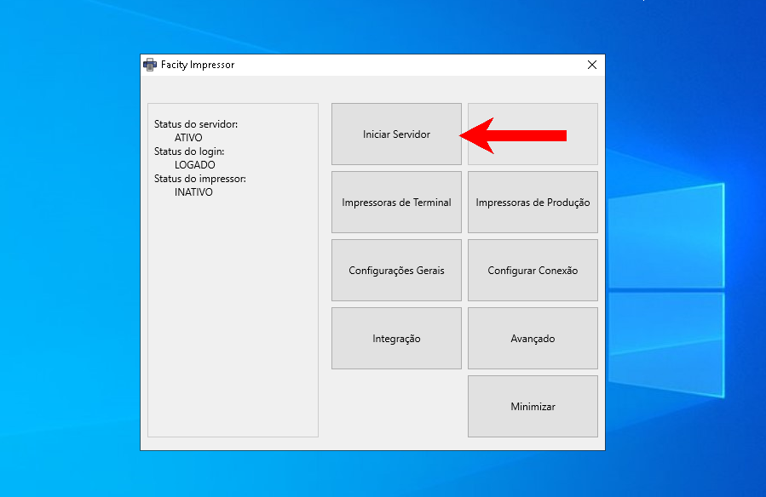
Task: Open Configurações Gerais settings
Action: [x=396, y=271]
